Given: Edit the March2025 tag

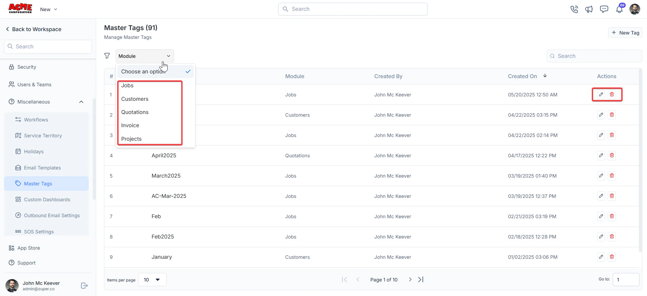Looking at the screenshot, I should coord(601,176).
